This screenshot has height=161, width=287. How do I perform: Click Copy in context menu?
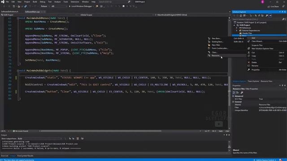click(x=267, y=56)
